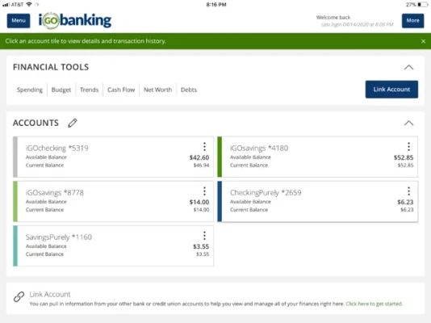Open options menu for iGOchecking *5319

pos(204,147)
